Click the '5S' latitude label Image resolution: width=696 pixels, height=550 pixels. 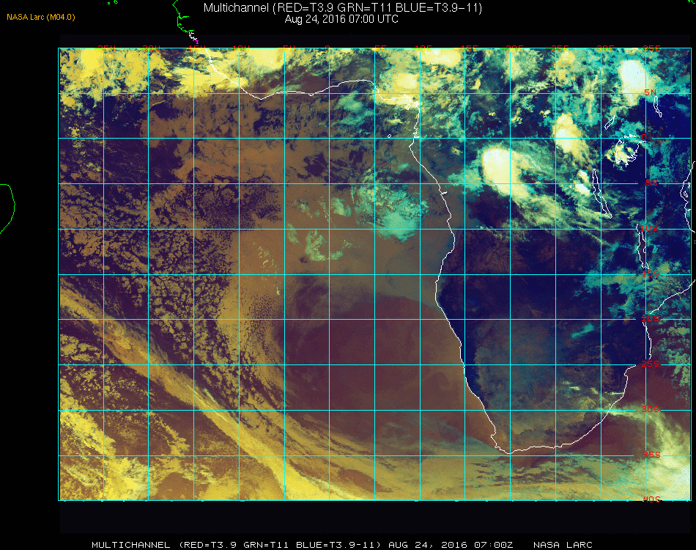(x=651, y=183)
